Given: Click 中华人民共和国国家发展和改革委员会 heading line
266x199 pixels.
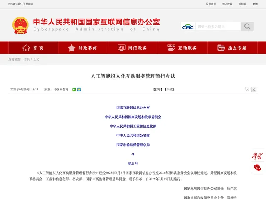Looking at the screenshot, I should (x=133, y=117).
